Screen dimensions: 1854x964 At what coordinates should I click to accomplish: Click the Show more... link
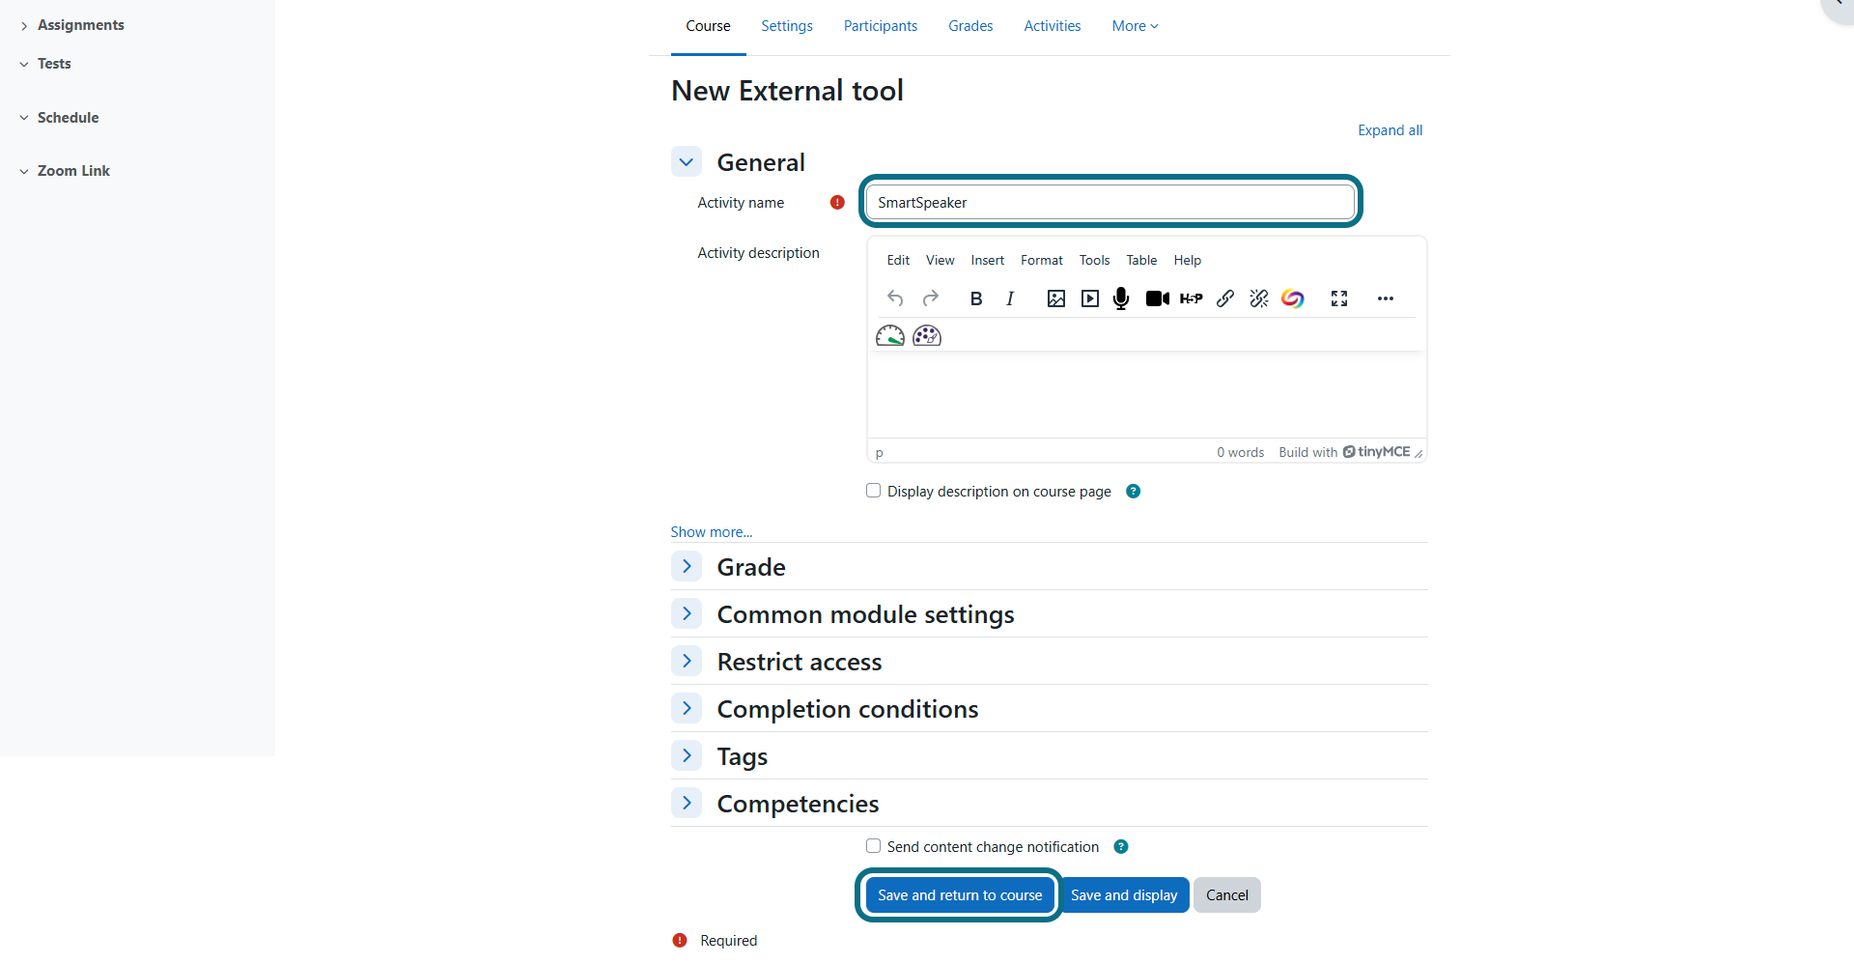point(712,532)
